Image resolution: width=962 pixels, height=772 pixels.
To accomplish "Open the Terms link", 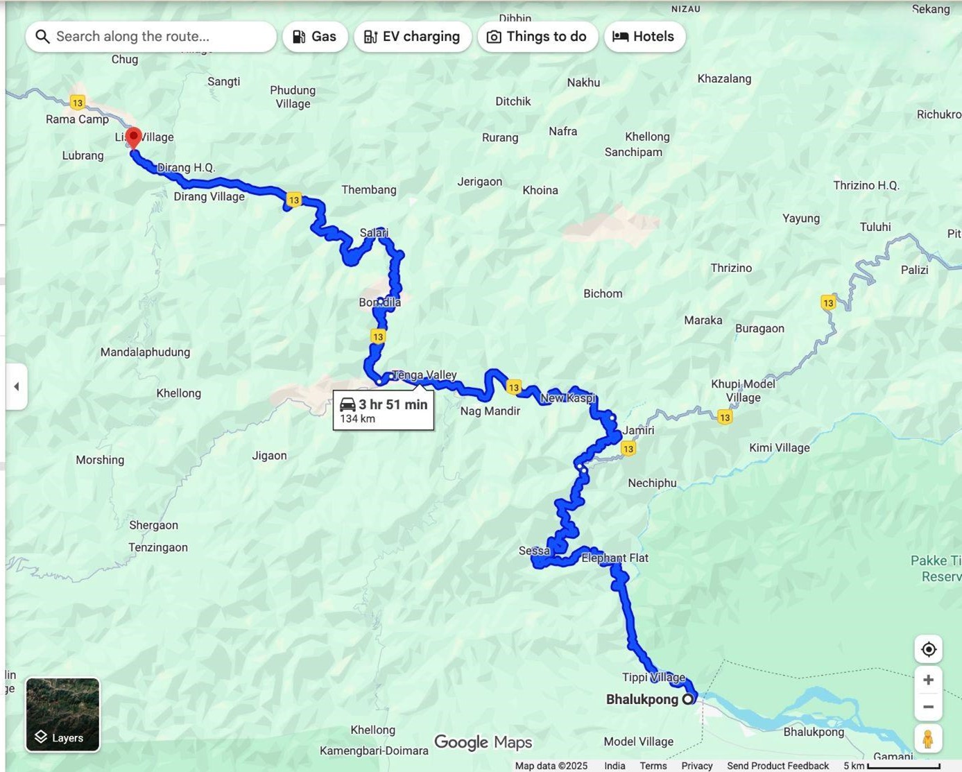I will click(653, 766).
